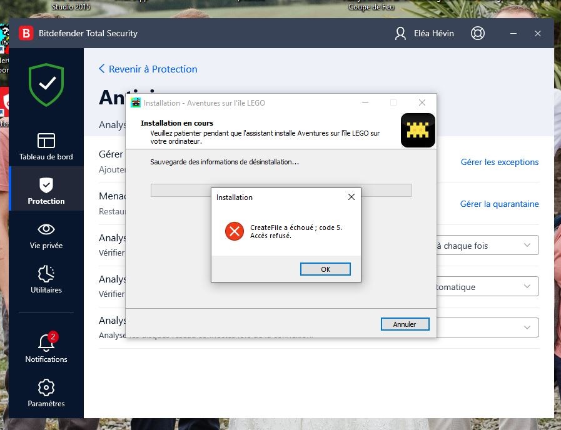The width and height of the screenshot is (561, 430).
Task: Click the yellow pixel installer logo
Action: tap(418, 130)
